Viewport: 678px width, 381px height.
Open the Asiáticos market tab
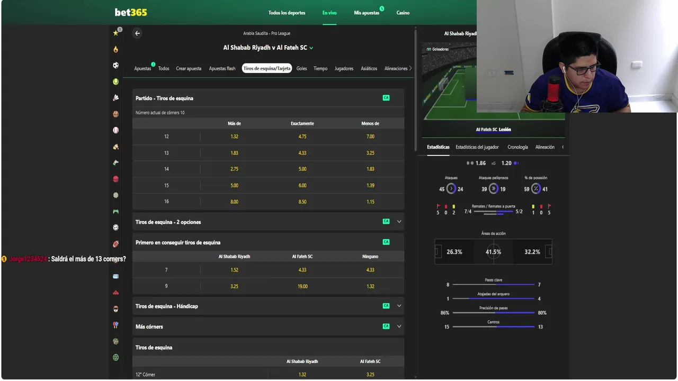(x=369, y=68)
